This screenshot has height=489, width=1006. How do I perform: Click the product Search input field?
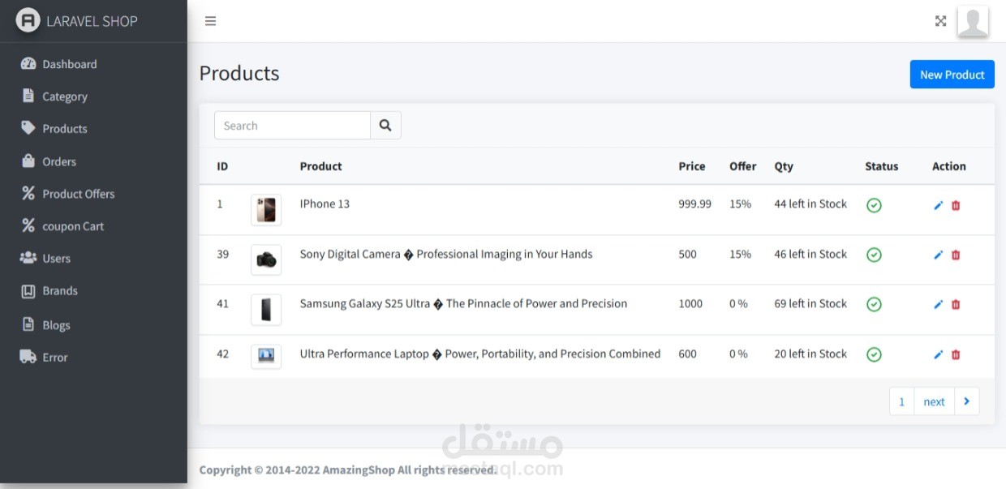292,126
